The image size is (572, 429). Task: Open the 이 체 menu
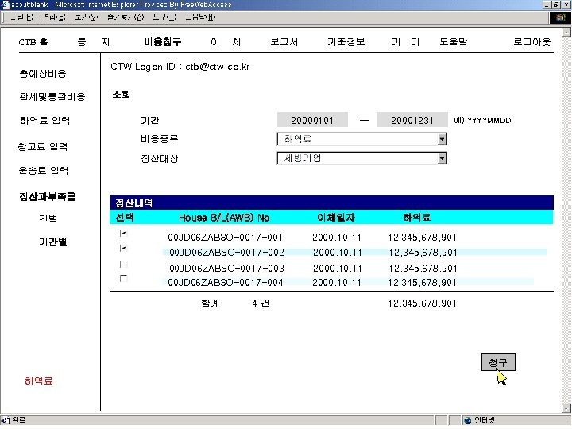coord(226,42)
